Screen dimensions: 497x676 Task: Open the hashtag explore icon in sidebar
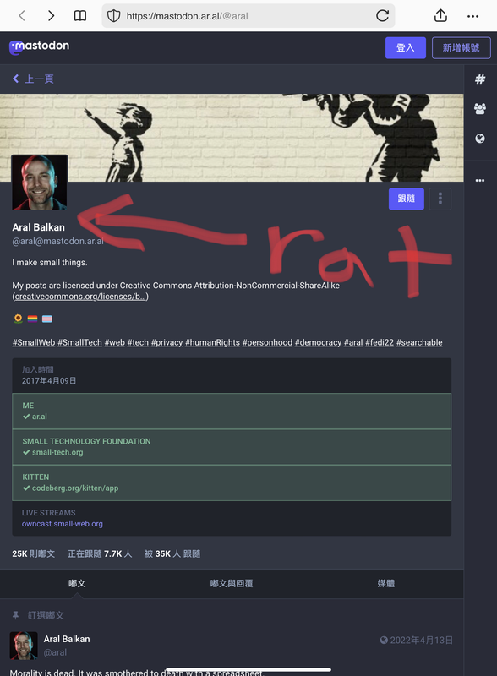[480, 79]
